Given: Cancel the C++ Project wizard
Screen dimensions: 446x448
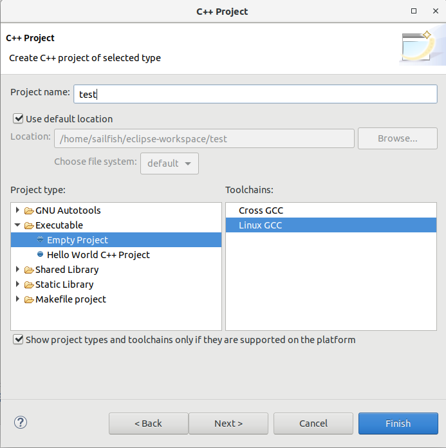Looking at the screenshot, I should 313,424.
